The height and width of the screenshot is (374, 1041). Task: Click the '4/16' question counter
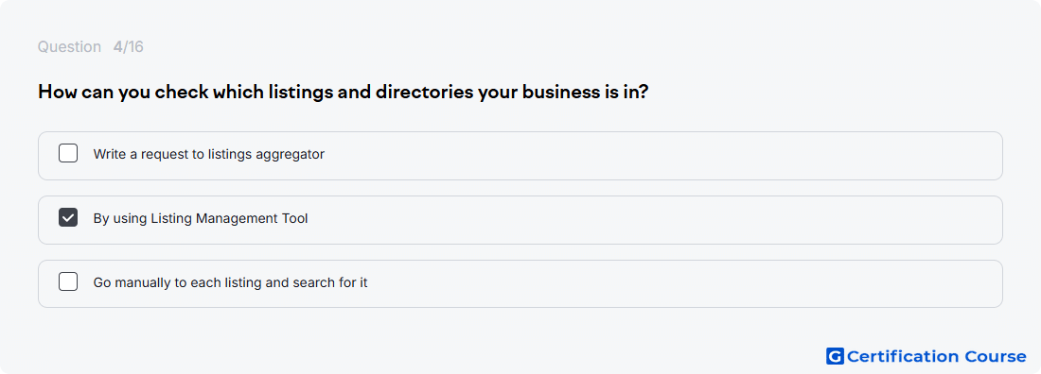128,47
